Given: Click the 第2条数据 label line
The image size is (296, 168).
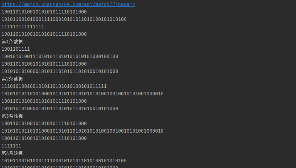Looking at the screenshot, I should coord(12,79).
